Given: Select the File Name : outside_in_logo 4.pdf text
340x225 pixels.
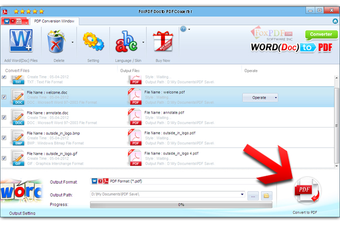Looking at the screenshot, I should coord(171,153).
